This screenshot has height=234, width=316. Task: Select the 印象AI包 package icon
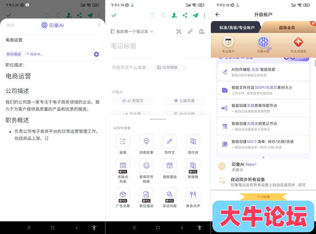click(x=263, y=42)
